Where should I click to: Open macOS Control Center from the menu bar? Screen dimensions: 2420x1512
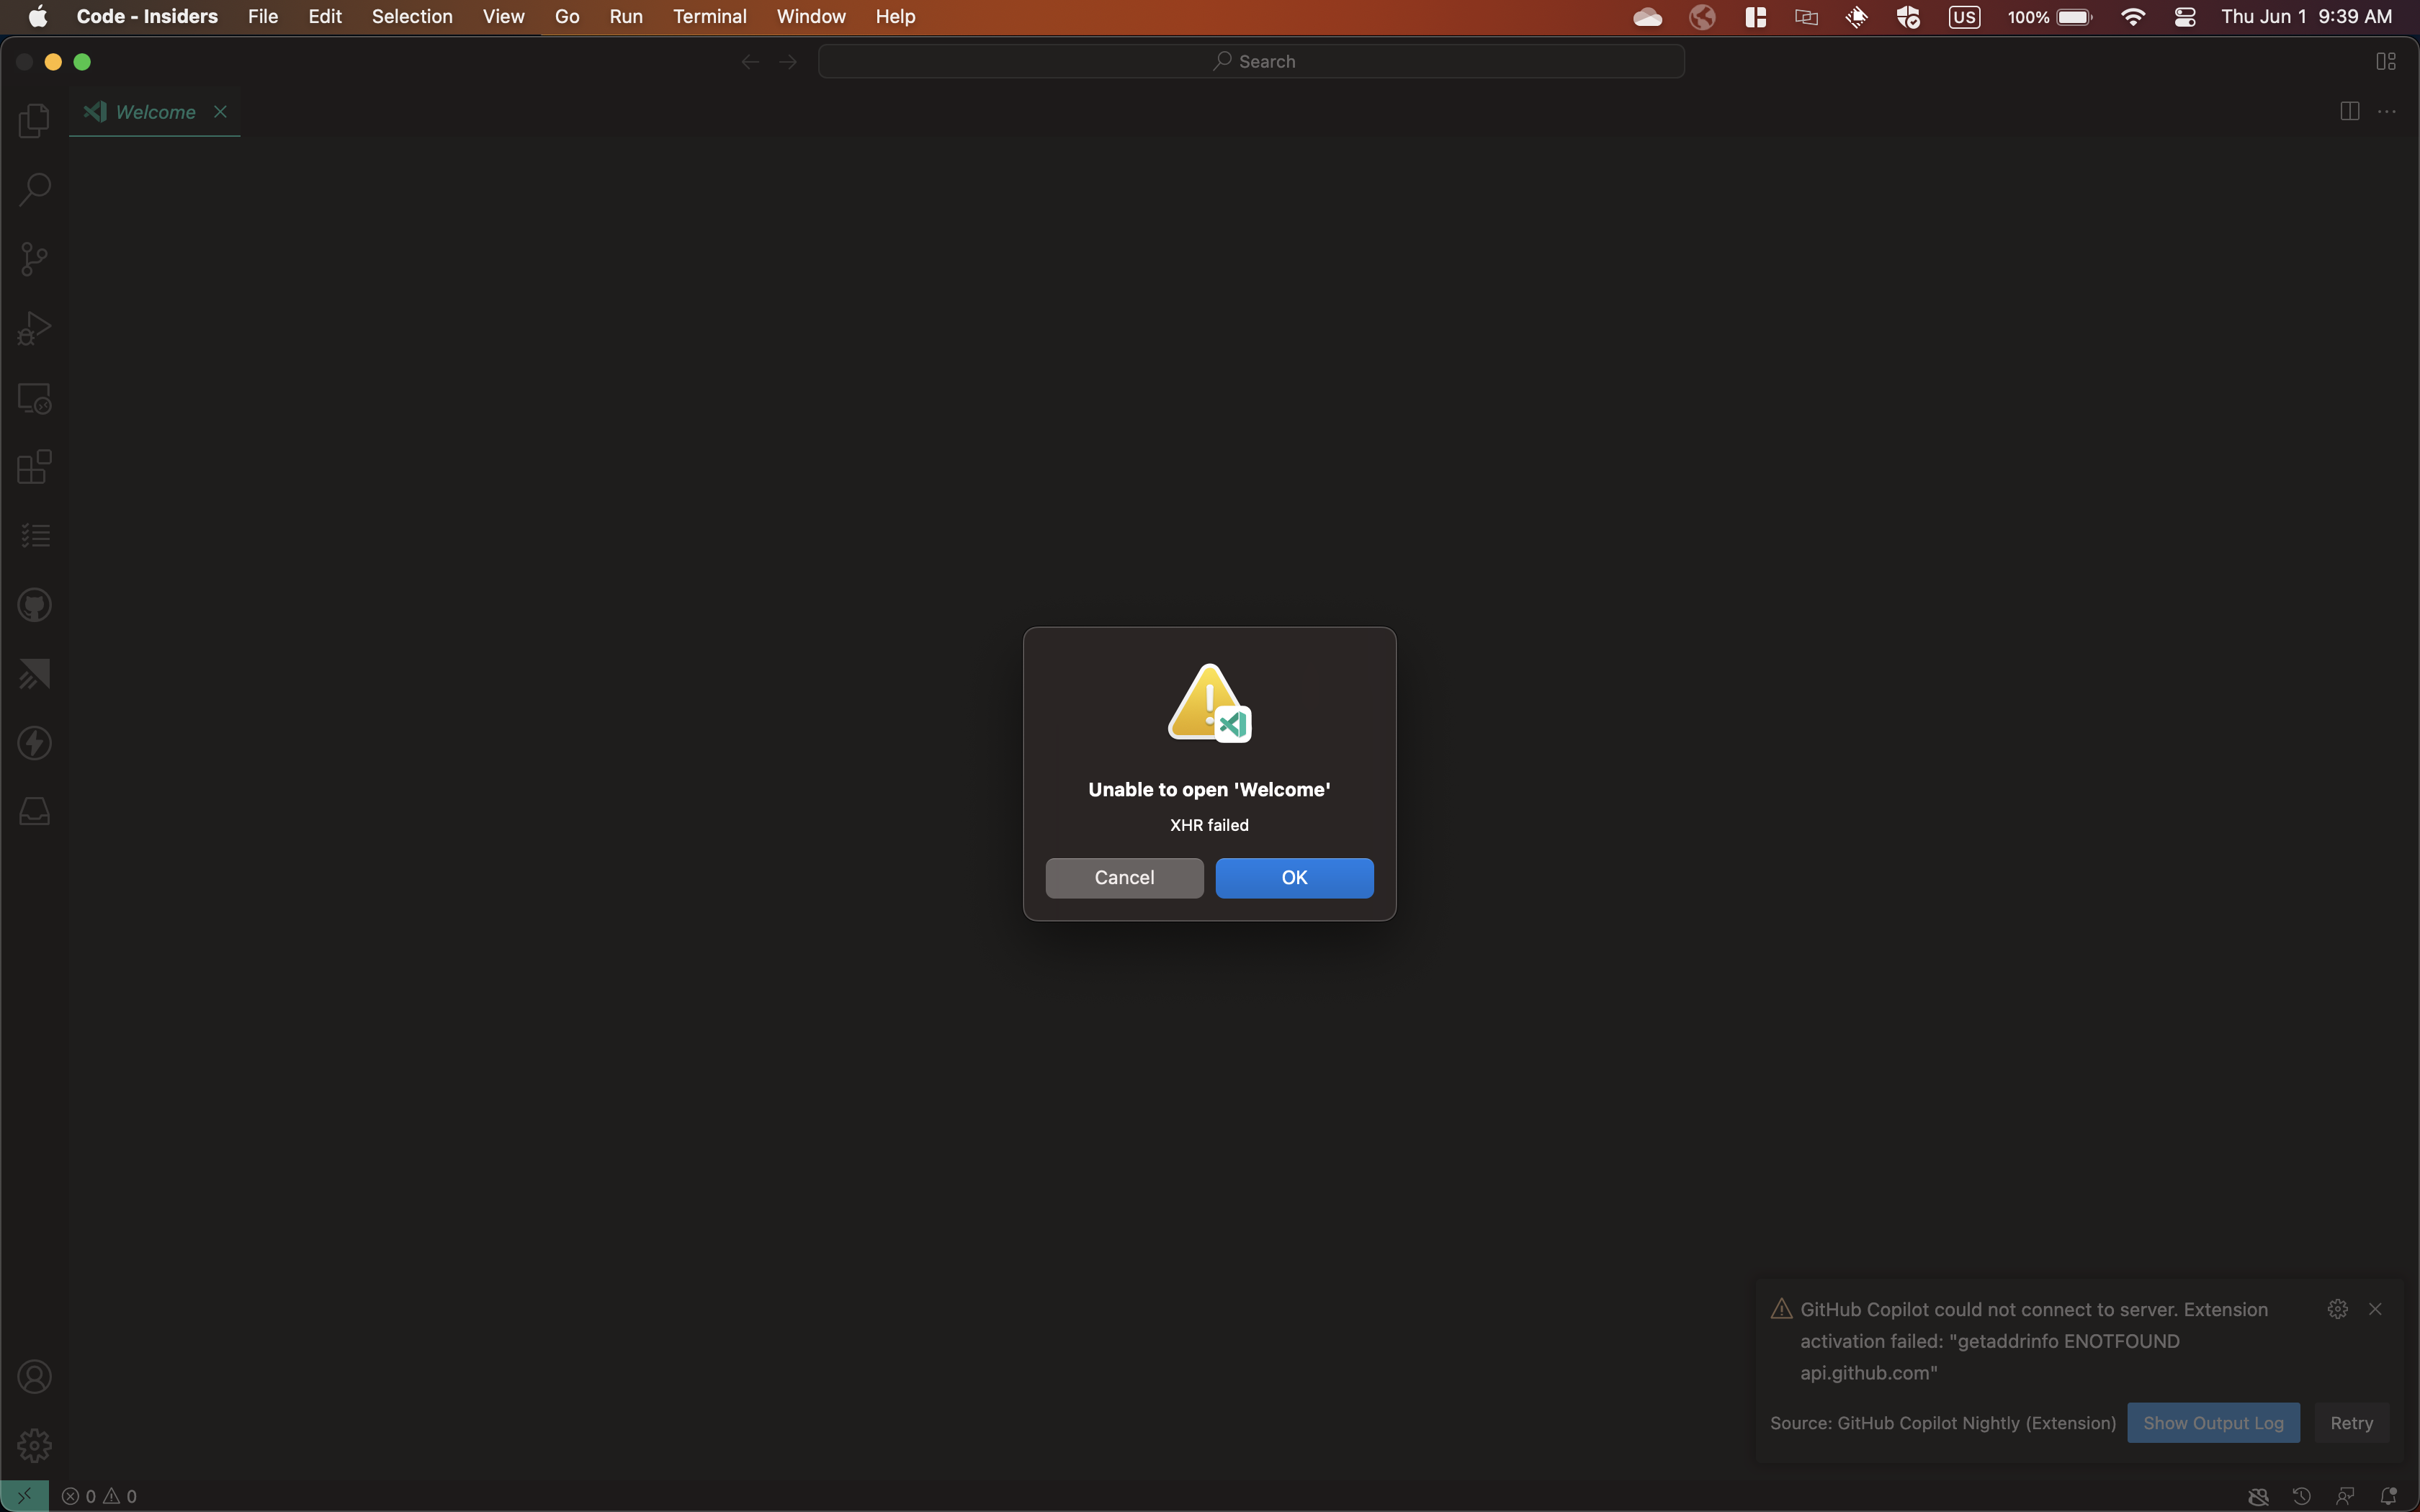coord(2185,17)
